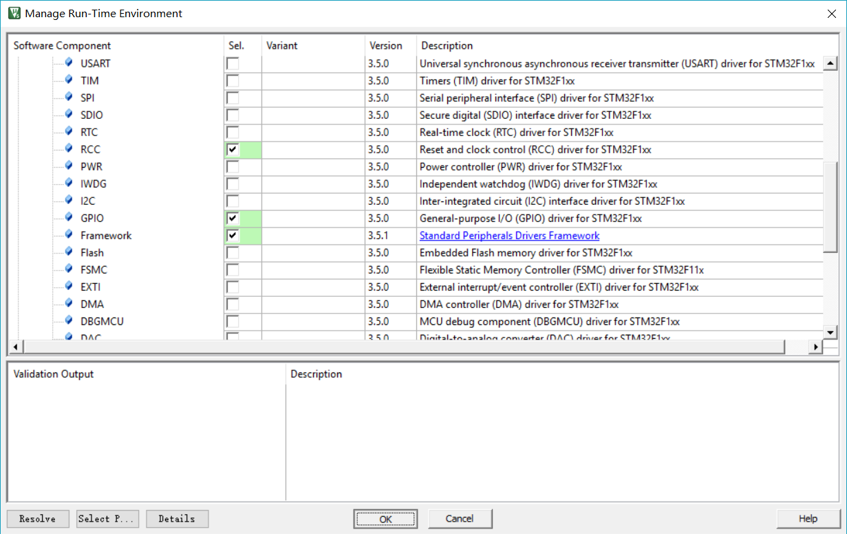
Task: Uncheck the RCC driver checkbox
Action: [x=233, y=150]
